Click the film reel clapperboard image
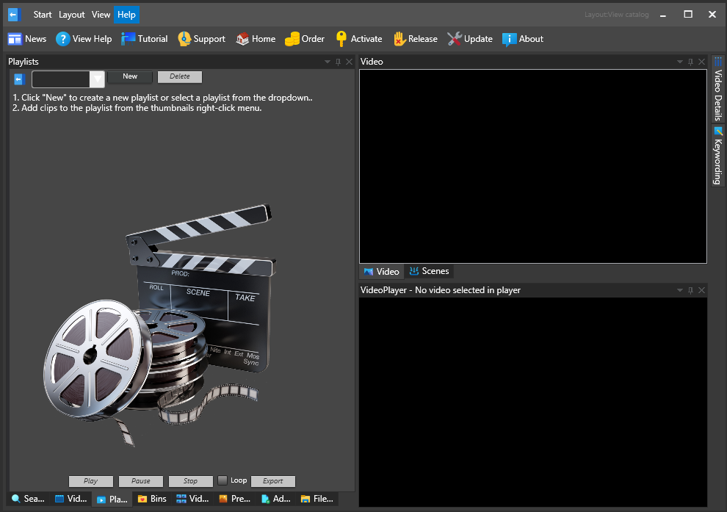 click(160, 325)
